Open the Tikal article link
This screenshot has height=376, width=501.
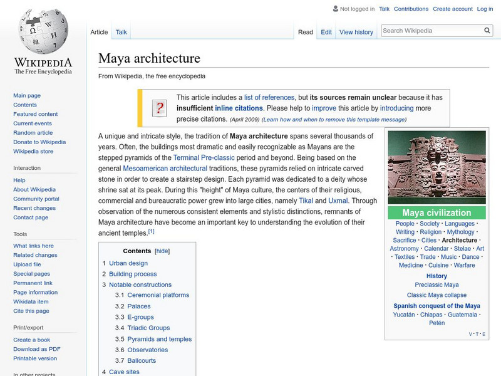click(306, 201)
